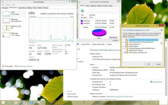This screenshot has height=105, width=168.
Task: Select the Disk 0 (C: D:) graph thumbnail
Action: point(6,28)
